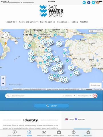Open the Port Authorities anchor icon
This screenshot has height=137, width=103.
pyautogui.click(x=74, y=132)
